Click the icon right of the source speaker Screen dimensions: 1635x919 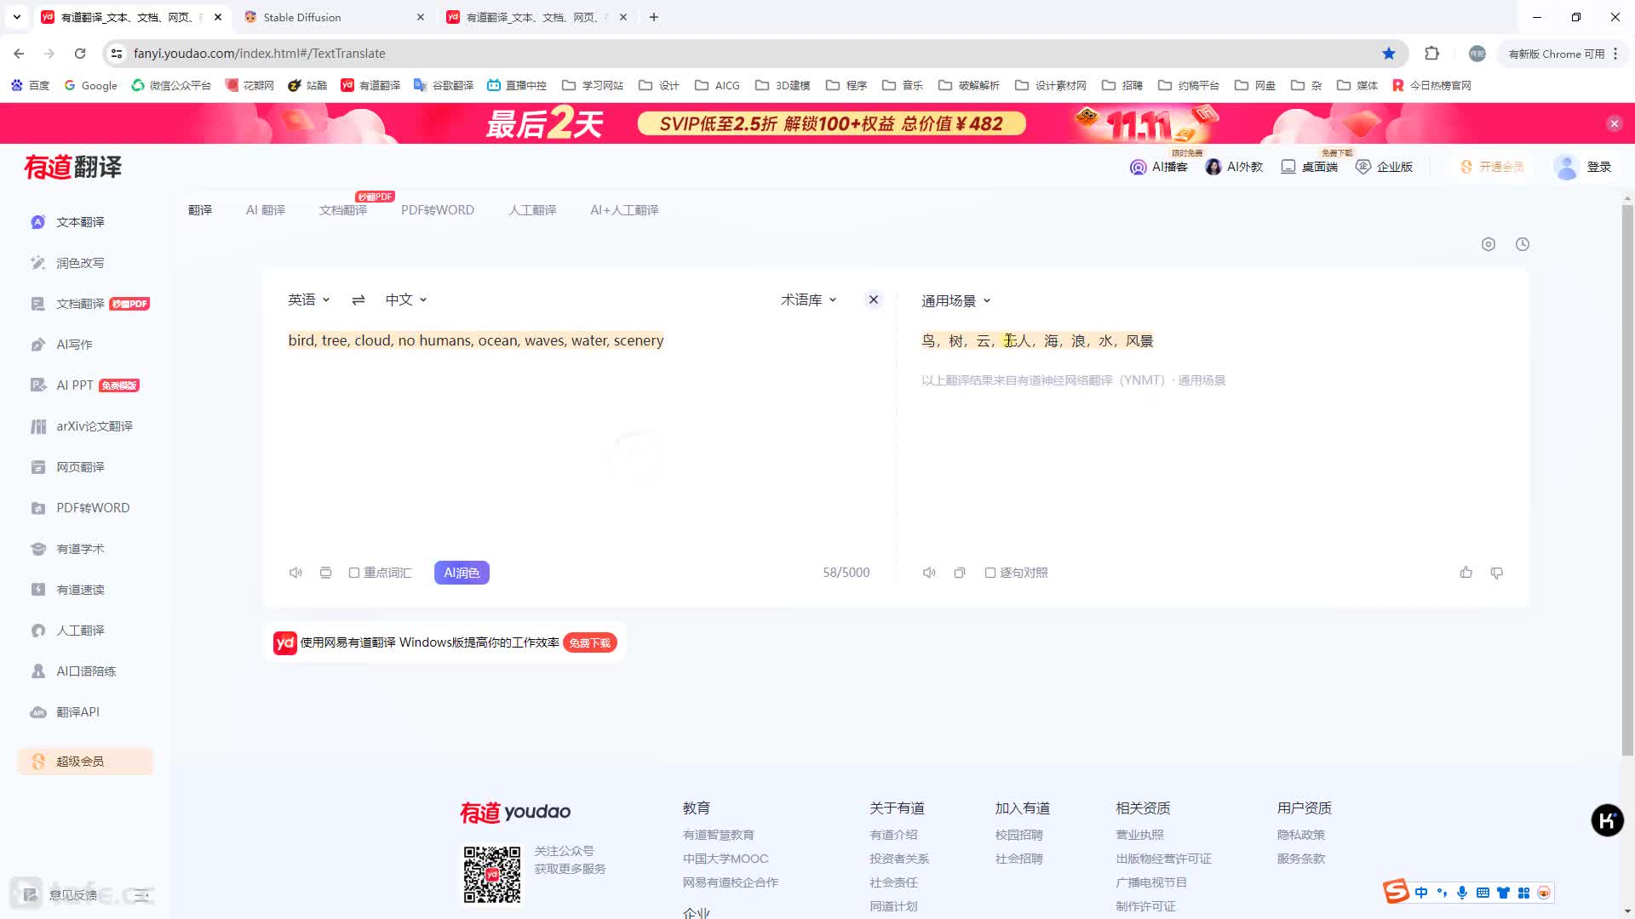tap(325, 573)
